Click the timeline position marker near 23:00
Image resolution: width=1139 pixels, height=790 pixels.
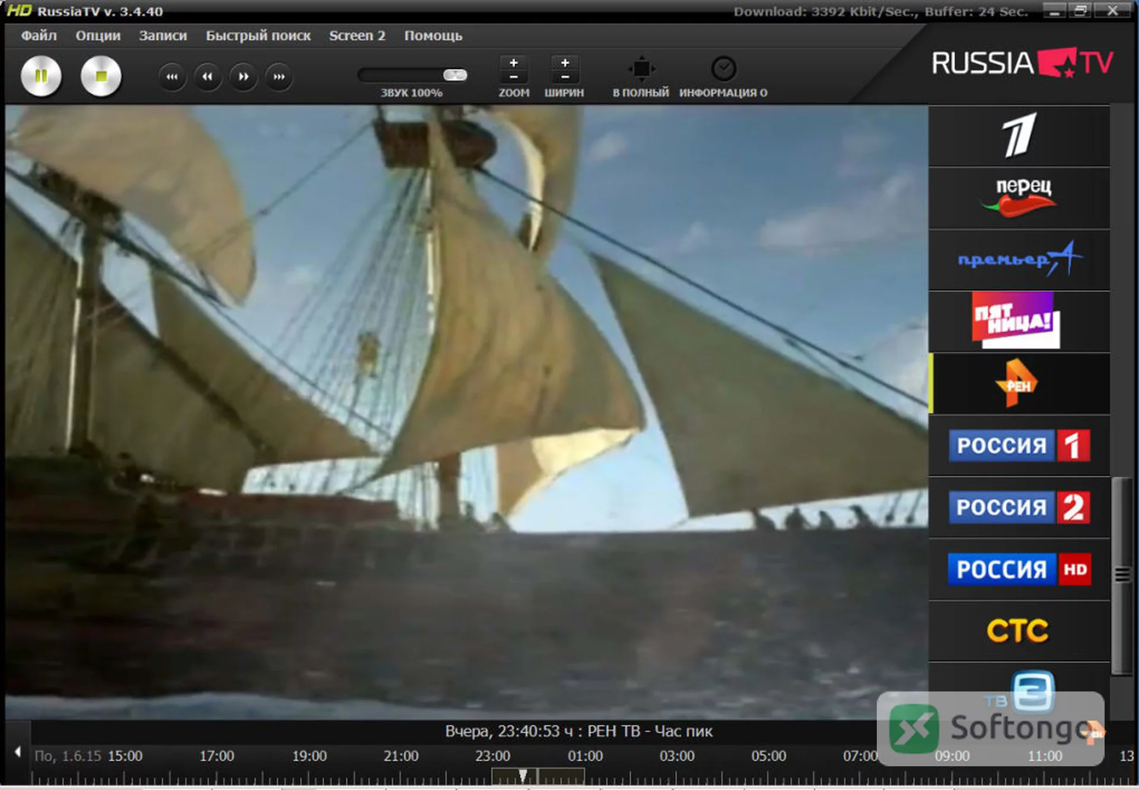(x=523, y=776)
